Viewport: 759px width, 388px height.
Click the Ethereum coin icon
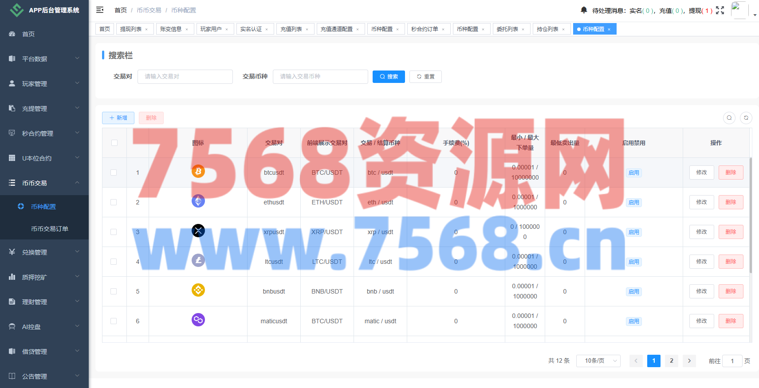(198, 201)
